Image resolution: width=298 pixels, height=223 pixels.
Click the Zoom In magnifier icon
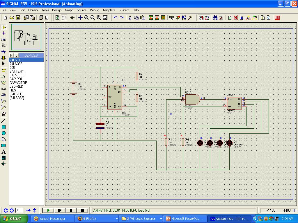pos(86,18)
